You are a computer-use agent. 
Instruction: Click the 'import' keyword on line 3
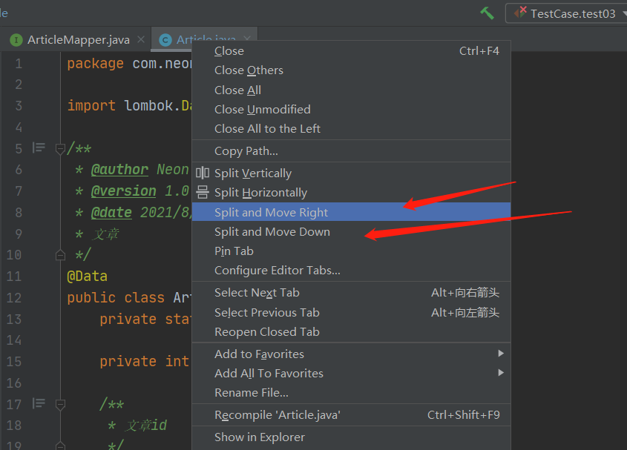[91, 105]
